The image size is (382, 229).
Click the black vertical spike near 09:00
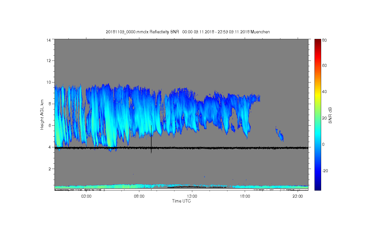[151, 139]
